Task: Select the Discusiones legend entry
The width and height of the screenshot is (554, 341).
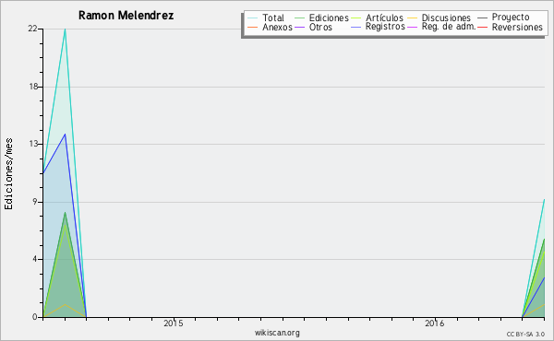Action: pos(446,18)
